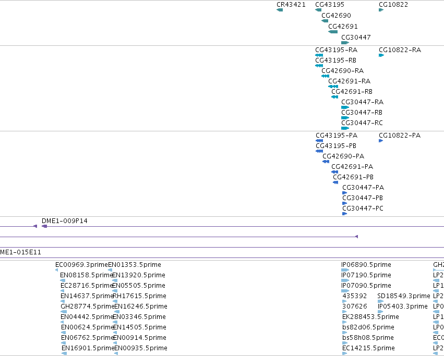The image size is (444, 356).
Task: Click the IP07190.5prime EST glyph
Action: coord(345,280)
